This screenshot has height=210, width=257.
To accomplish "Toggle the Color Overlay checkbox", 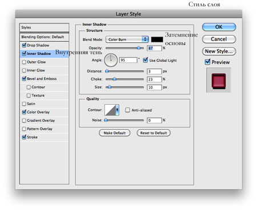I will [x=24, y=112].
